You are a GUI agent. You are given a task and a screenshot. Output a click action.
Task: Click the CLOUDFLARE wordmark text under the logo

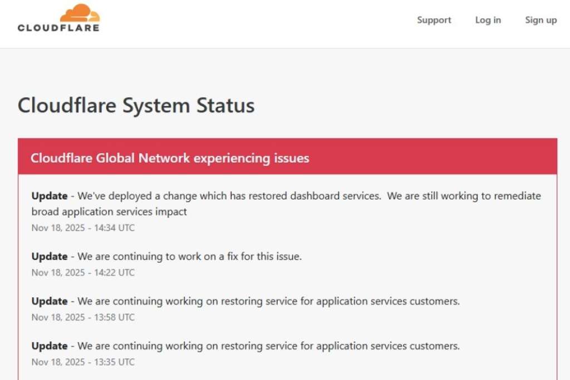[58, 27]
